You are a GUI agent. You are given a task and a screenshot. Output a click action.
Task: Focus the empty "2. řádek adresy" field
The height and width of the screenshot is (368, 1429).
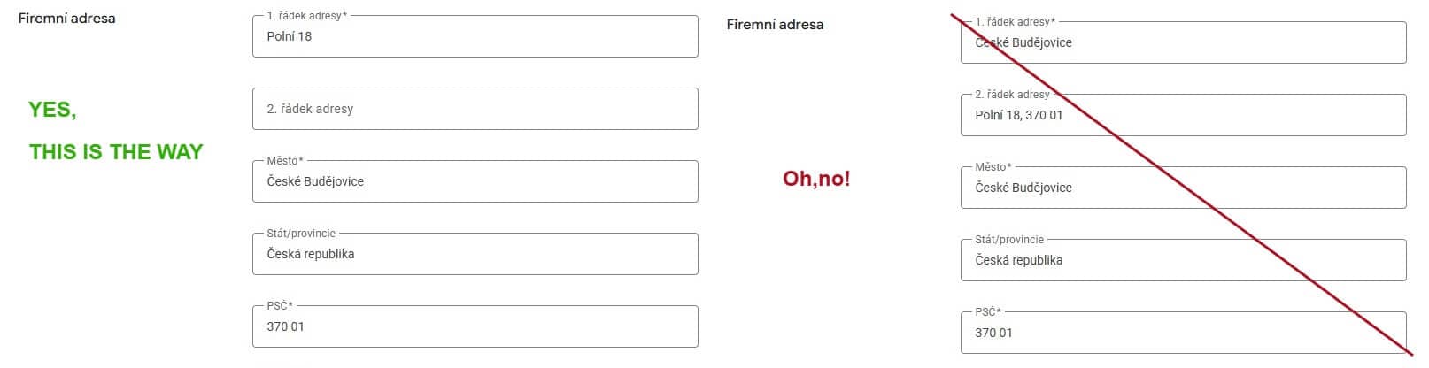coord(475,109)
